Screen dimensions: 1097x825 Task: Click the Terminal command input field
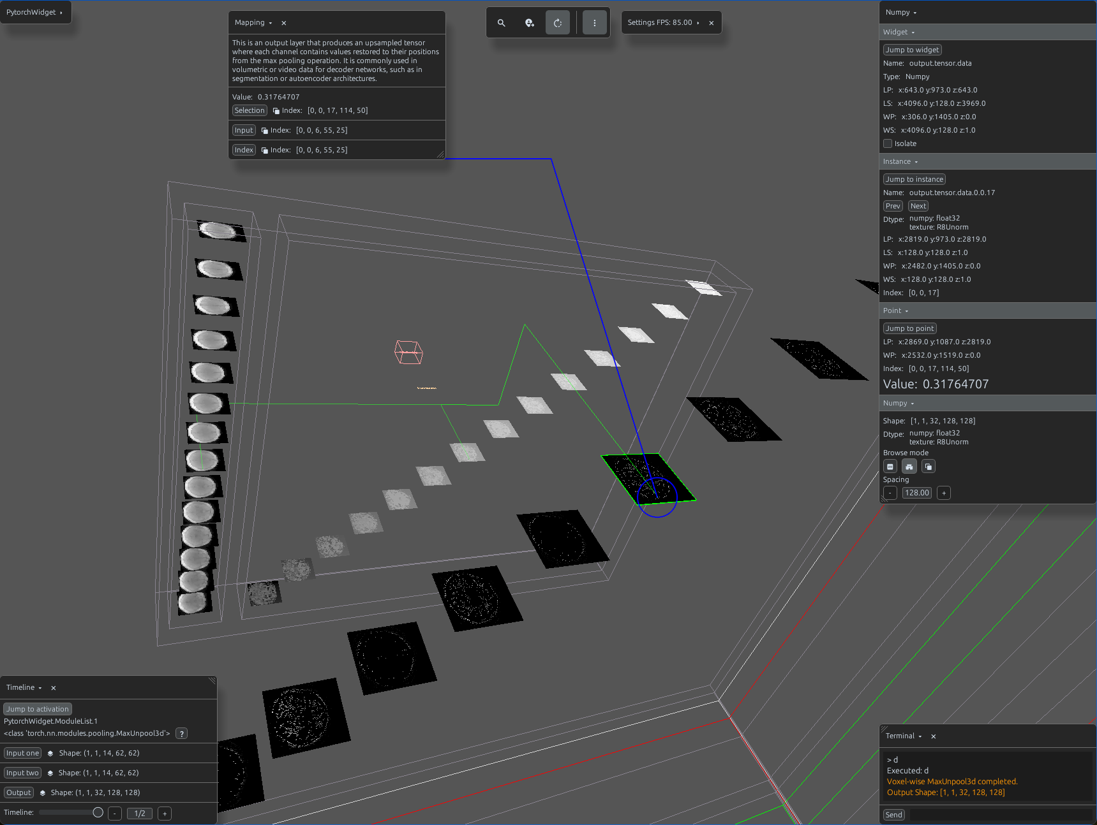coord(1001,815)
